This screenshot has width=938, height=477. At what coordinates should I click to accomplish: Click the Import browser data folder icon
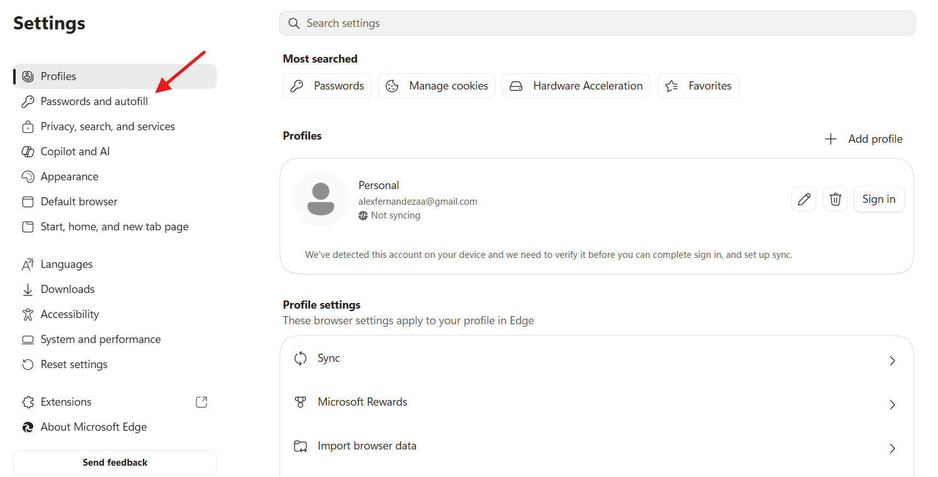[x=301, y=446]
